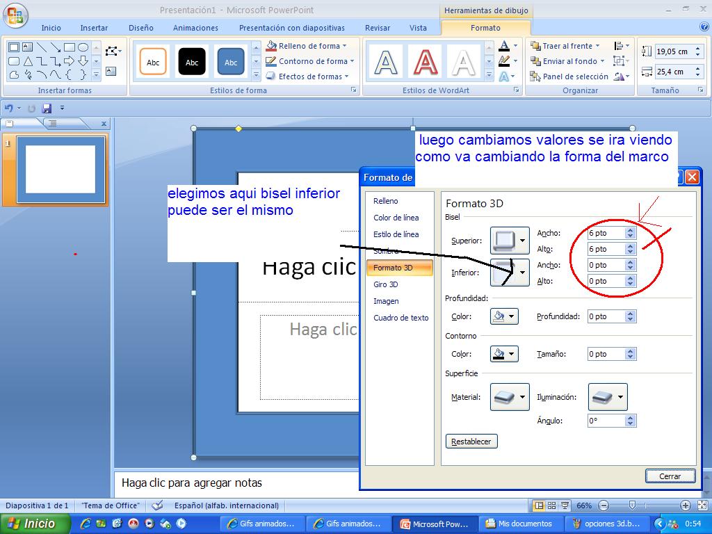712x534 pixels.
Task: Start slide show view from status bar
Action: pyautogui.click(x=565, y=505)
